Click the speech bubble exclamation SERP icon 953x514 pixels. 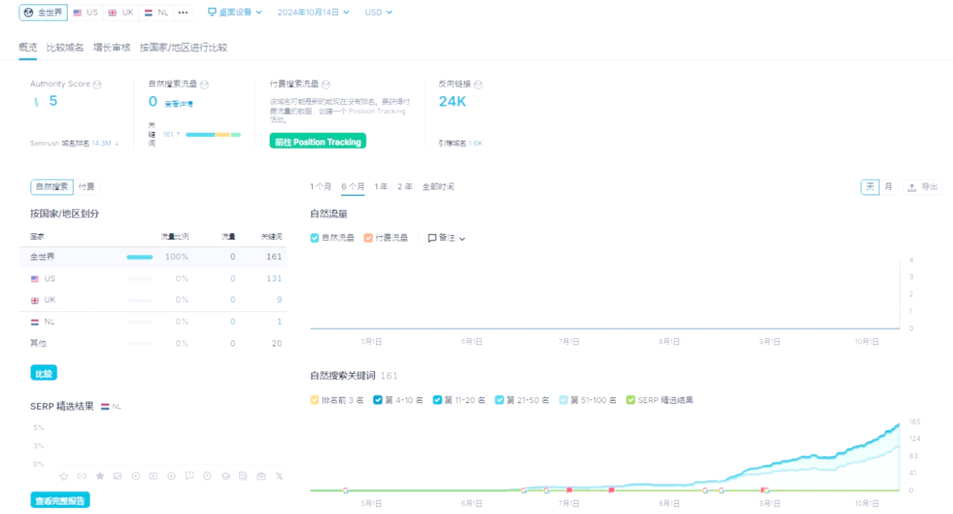tap(189, 476)
